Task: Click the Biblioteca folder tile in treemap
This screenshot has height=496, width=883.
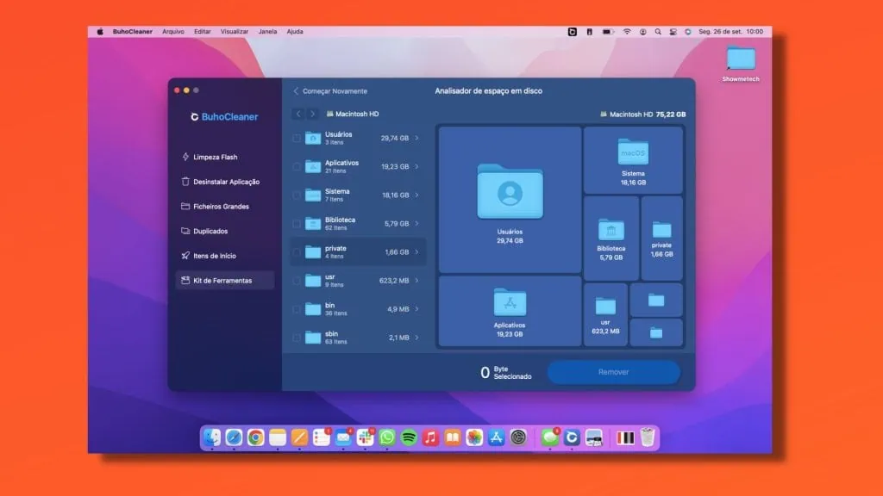Action: 611,239
